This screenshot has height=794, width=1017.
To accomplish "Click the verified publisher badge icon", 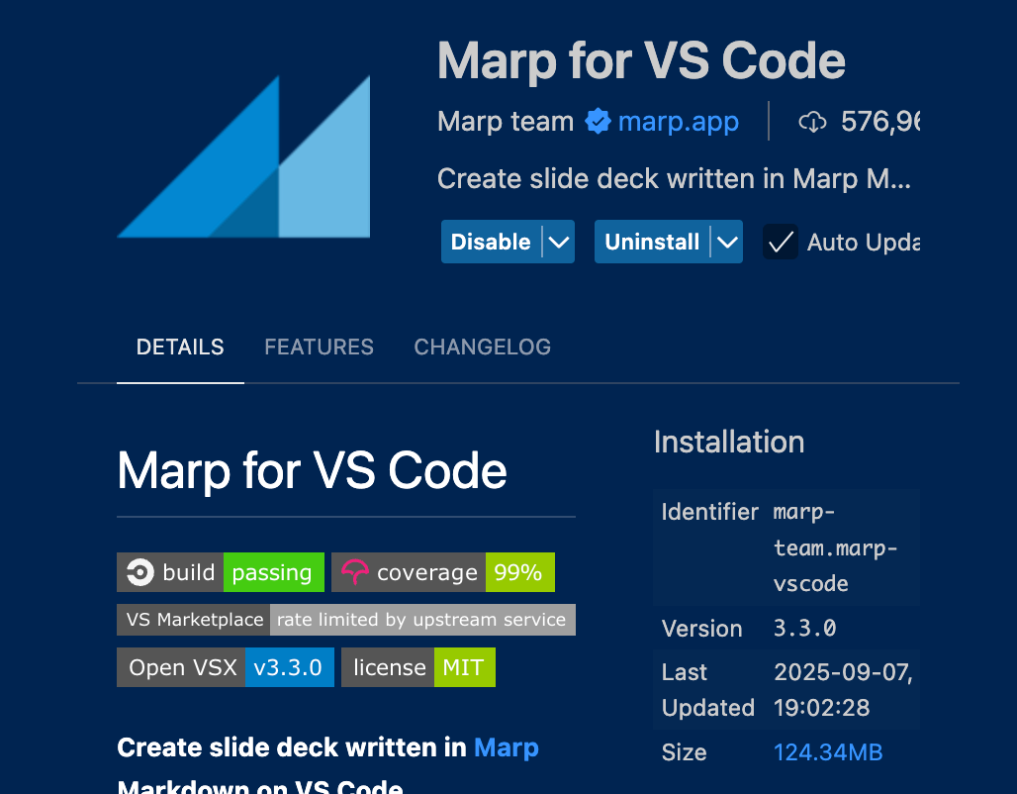I will click(x=598, y=122).
